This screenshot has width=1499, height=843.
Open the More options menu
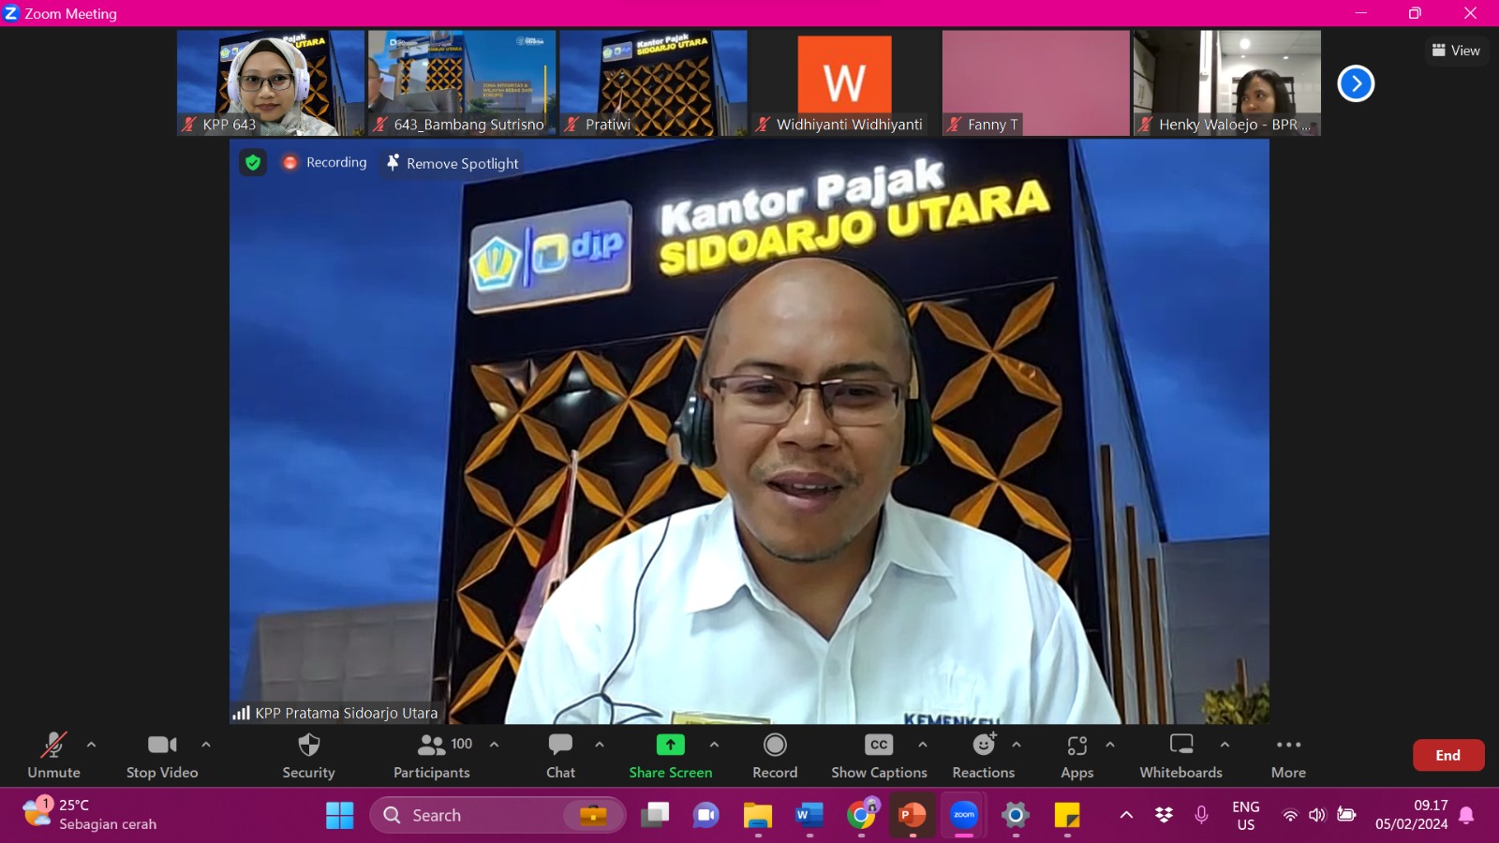click(1288, 755)
